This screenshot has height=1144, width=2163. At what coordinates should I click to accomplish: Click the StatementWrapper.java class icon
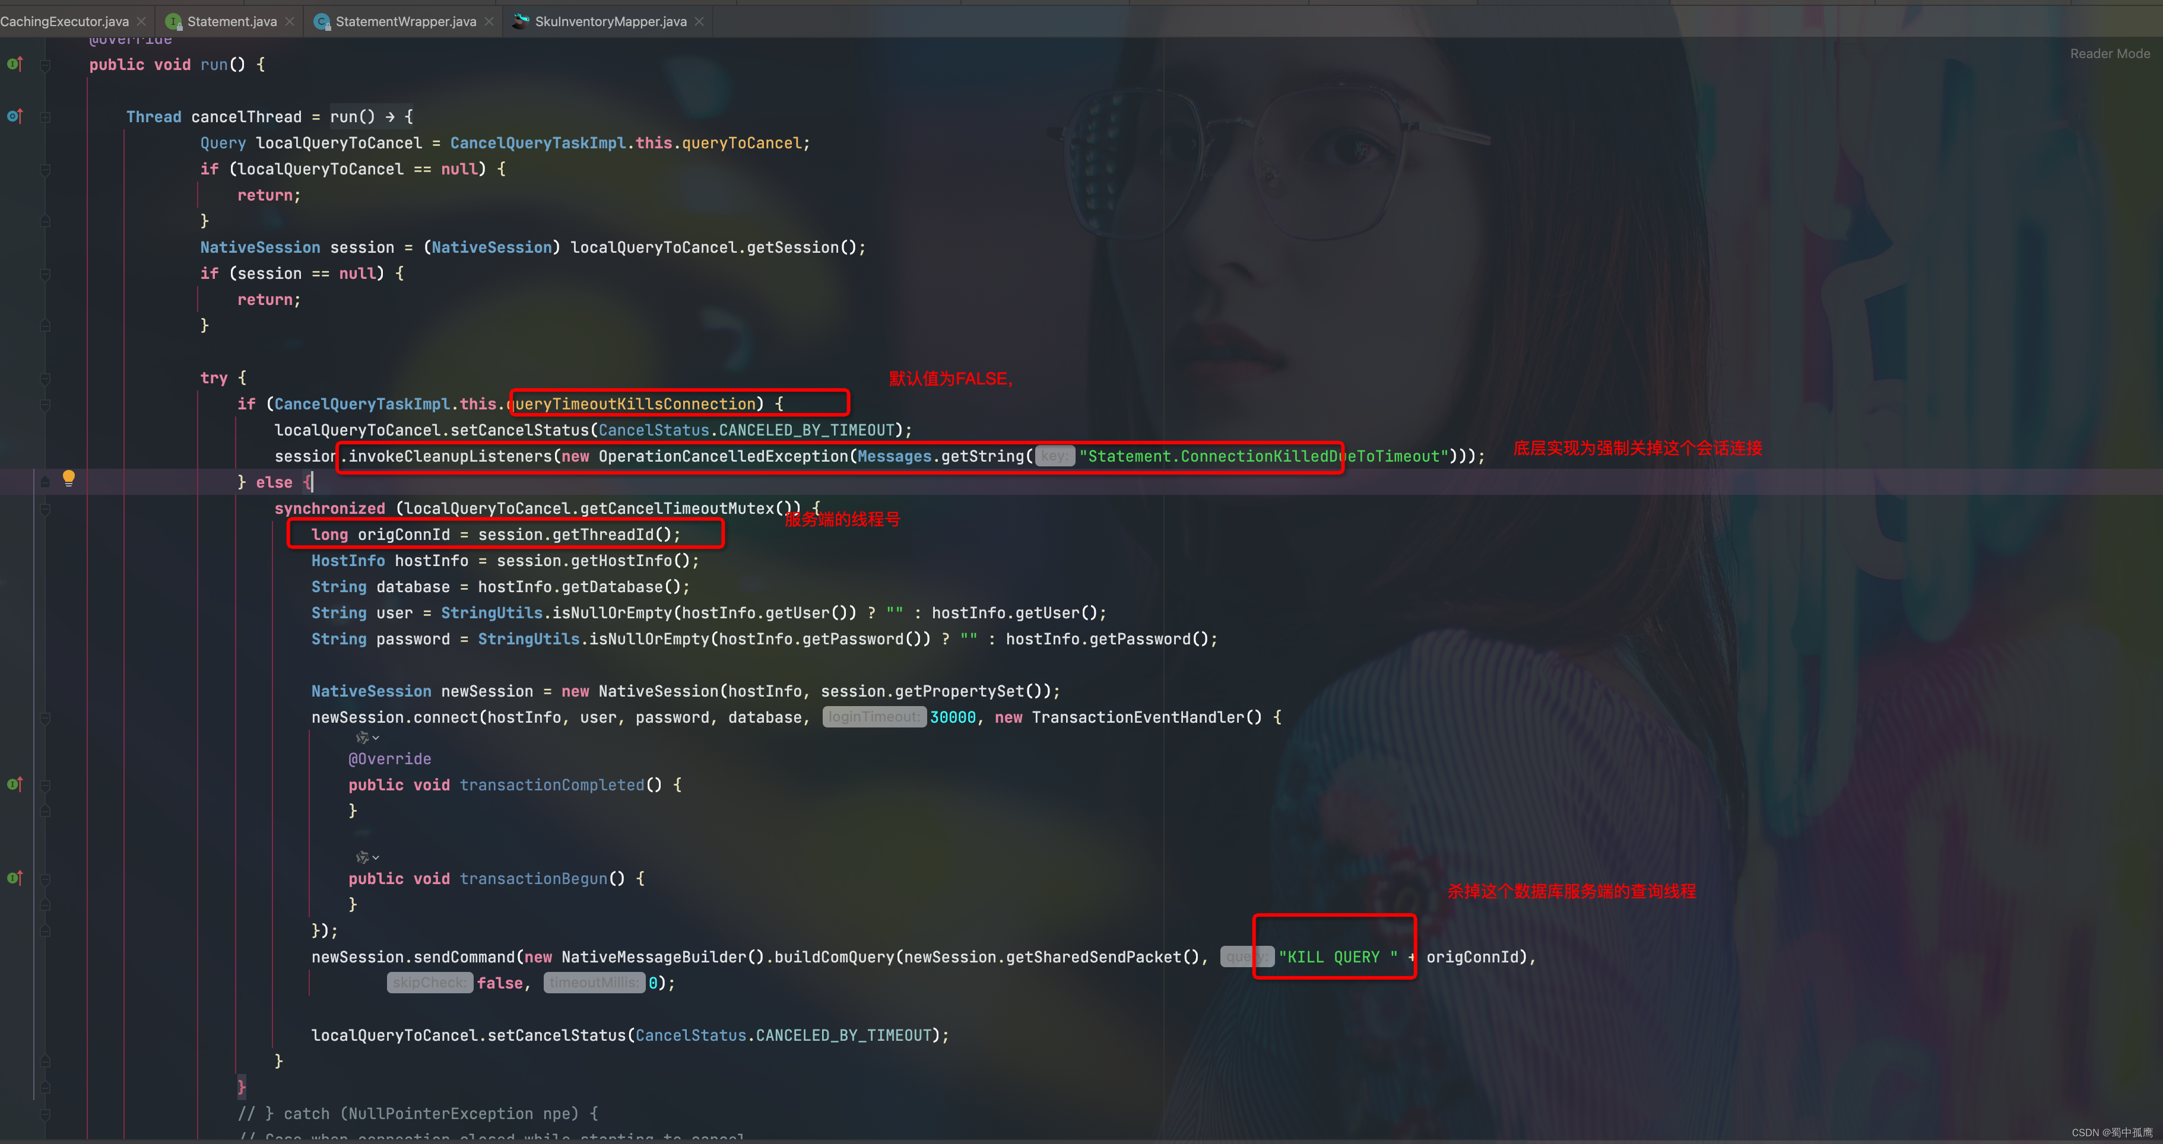coord(322,21)
